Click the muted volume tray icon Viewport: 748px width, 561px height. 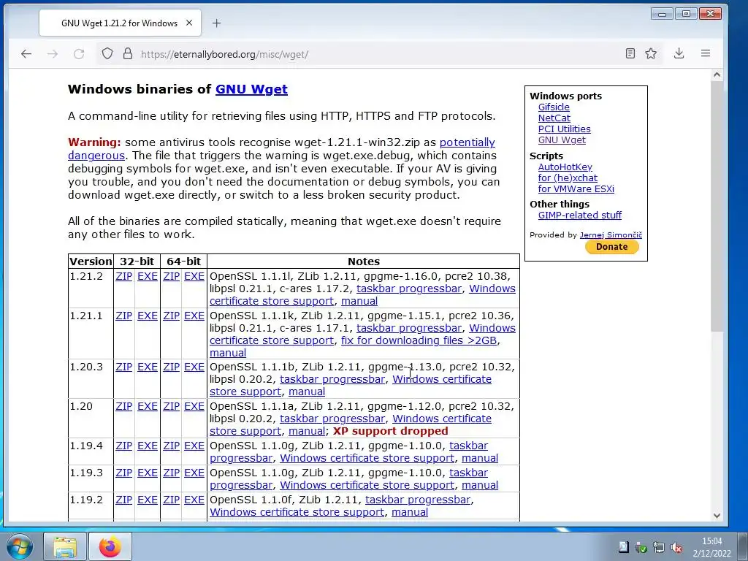pos(676,548)
